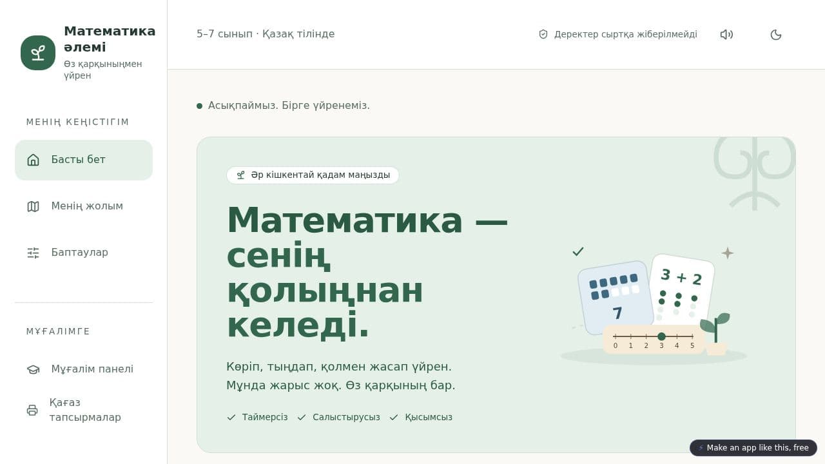Click the home icon in sidebar
This screenshot has width=825, height=464.
pos(34,160)
